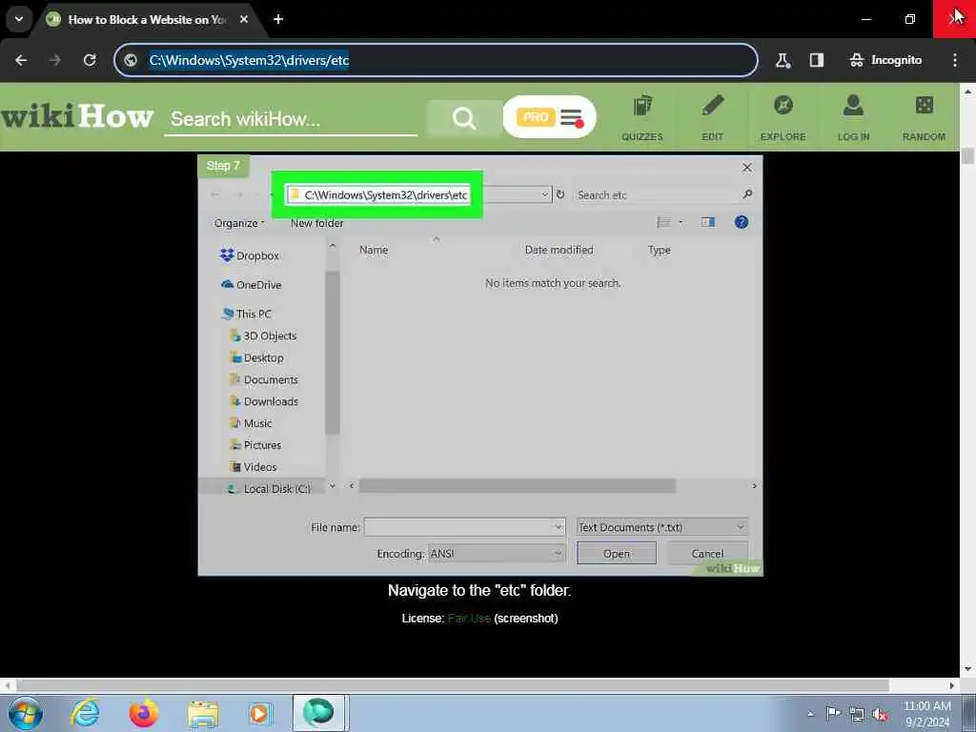Click the site info icon in address bar
The height and width of the screenshot is (732, 976).
pos(131,60)
